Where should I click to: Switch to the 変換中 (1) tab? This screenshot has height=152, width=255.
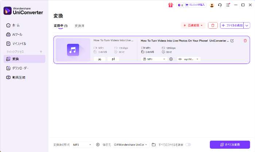(x=60, y=26)
